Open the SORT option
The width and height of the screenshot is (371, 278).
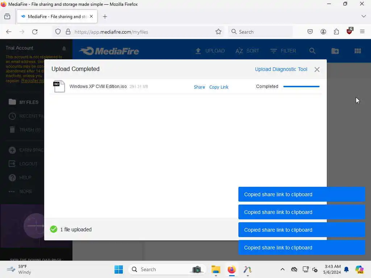pos(247,51)
